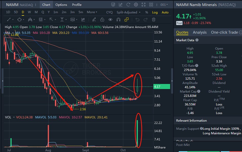Toggle percent scale
This screenshot has height=152, width=242.
click(x=147, y=12)
